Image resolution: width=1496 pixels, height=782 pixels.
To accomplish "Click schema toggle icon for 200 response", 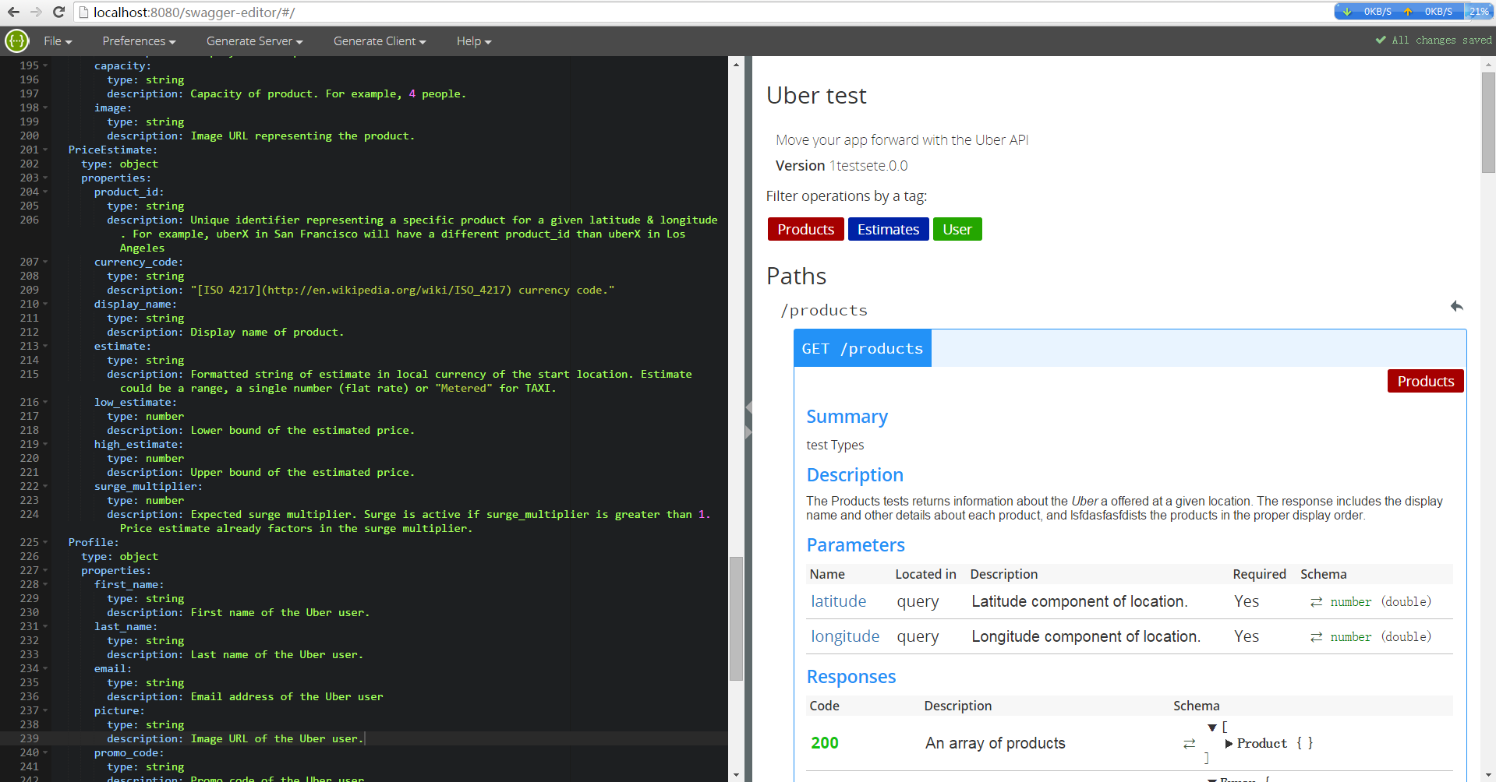I will coord(1189,744).
